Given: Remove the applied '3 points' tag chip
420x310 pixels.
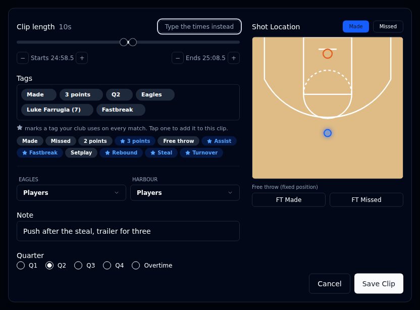Looking at the screenshot, I should pos(81,94).
